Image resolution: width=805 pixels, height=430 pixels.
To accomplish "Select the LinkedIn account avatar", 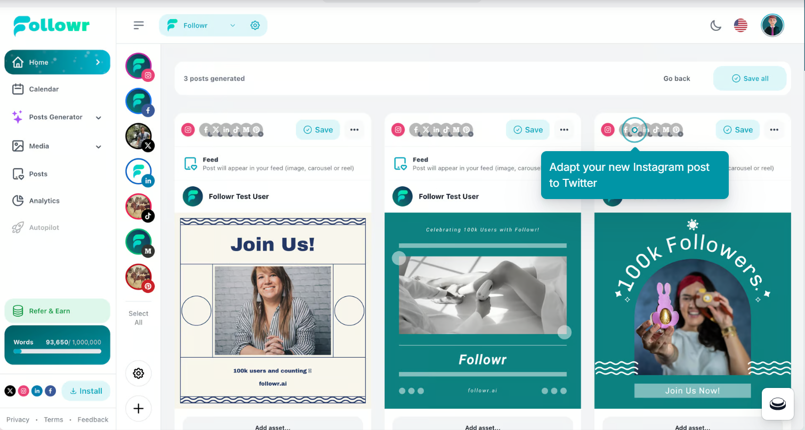I will (x=139, y=172).
